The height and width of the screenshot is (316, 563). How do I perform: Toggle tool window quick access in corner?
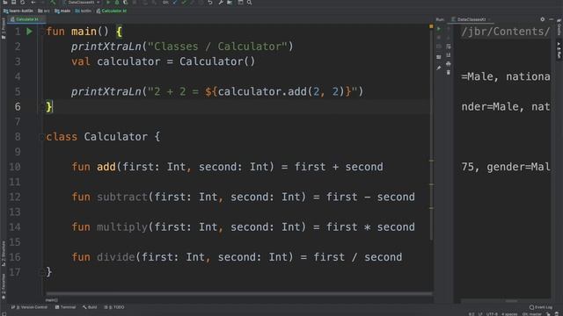click(x=4, y=313)
